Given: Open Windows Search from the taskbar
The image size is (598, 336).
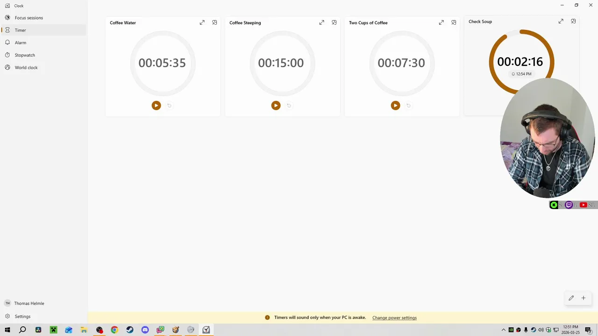Looking at the screenshot, I should point(22,330).
